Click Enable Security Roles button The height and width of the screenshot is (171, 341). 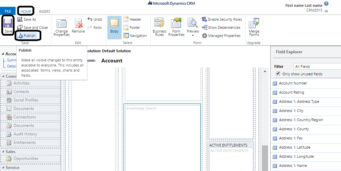click(222, 19)
